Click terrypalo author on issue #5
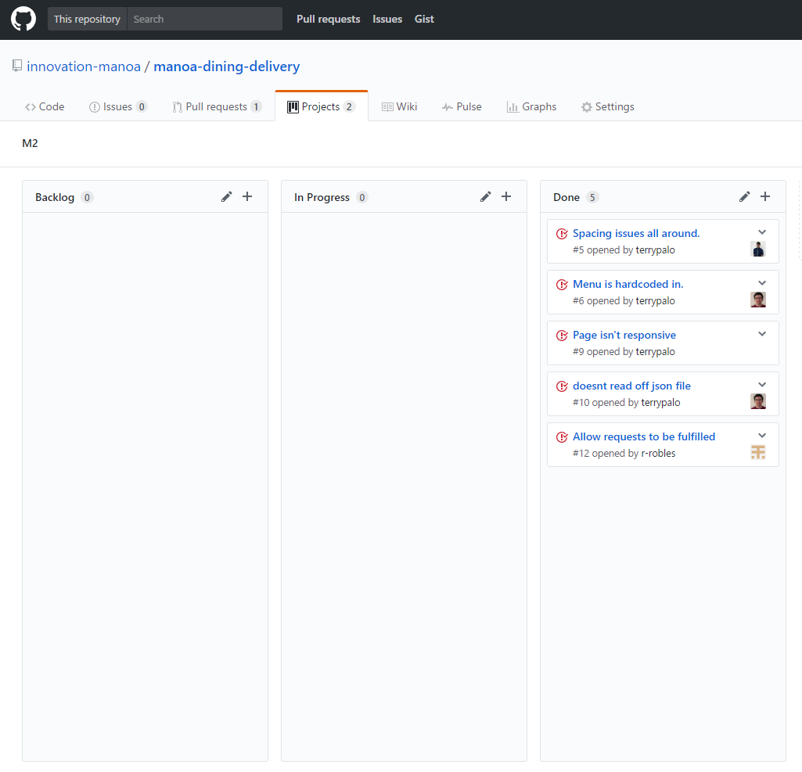 (x=655, y=250)
